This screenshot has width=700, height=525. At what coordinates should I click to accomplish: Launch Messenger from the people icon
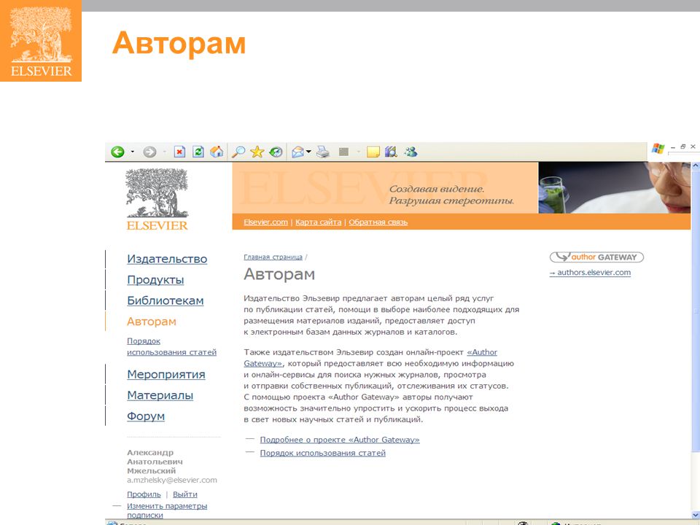point(411,152)
